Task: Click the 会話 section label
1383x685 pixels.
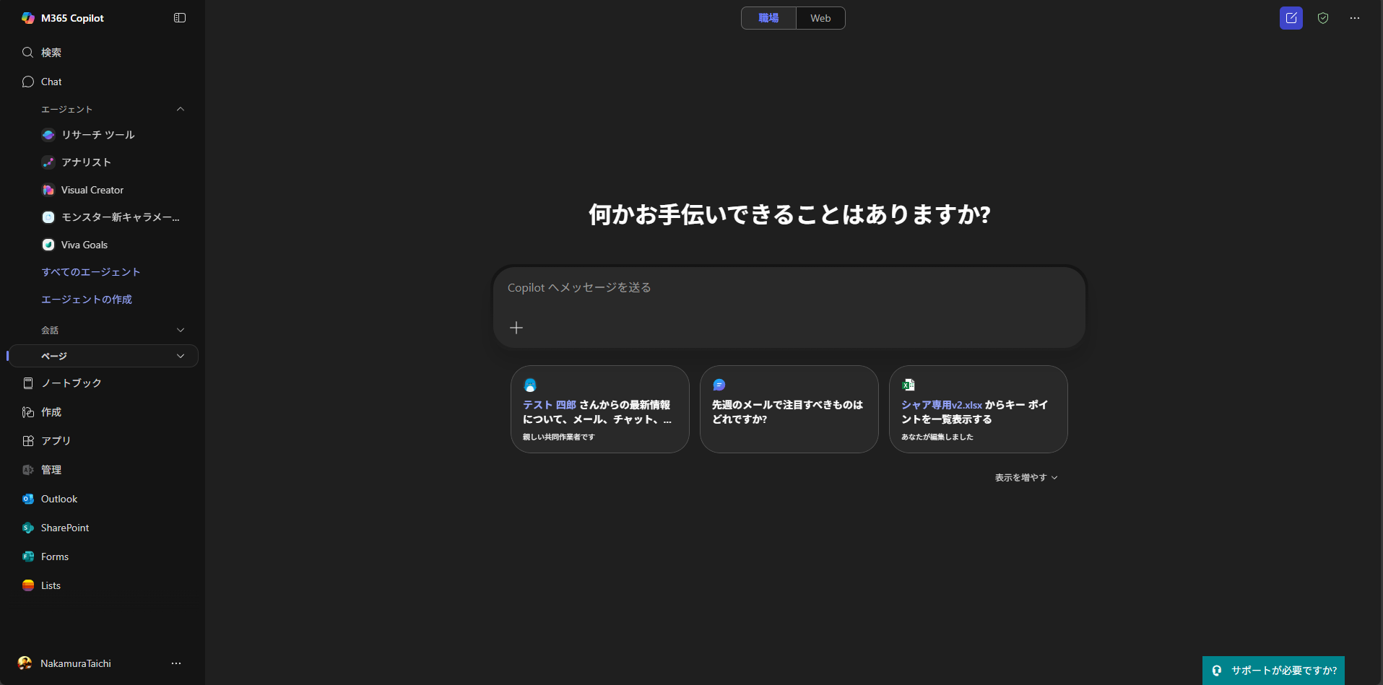Action: pos(50,330)
